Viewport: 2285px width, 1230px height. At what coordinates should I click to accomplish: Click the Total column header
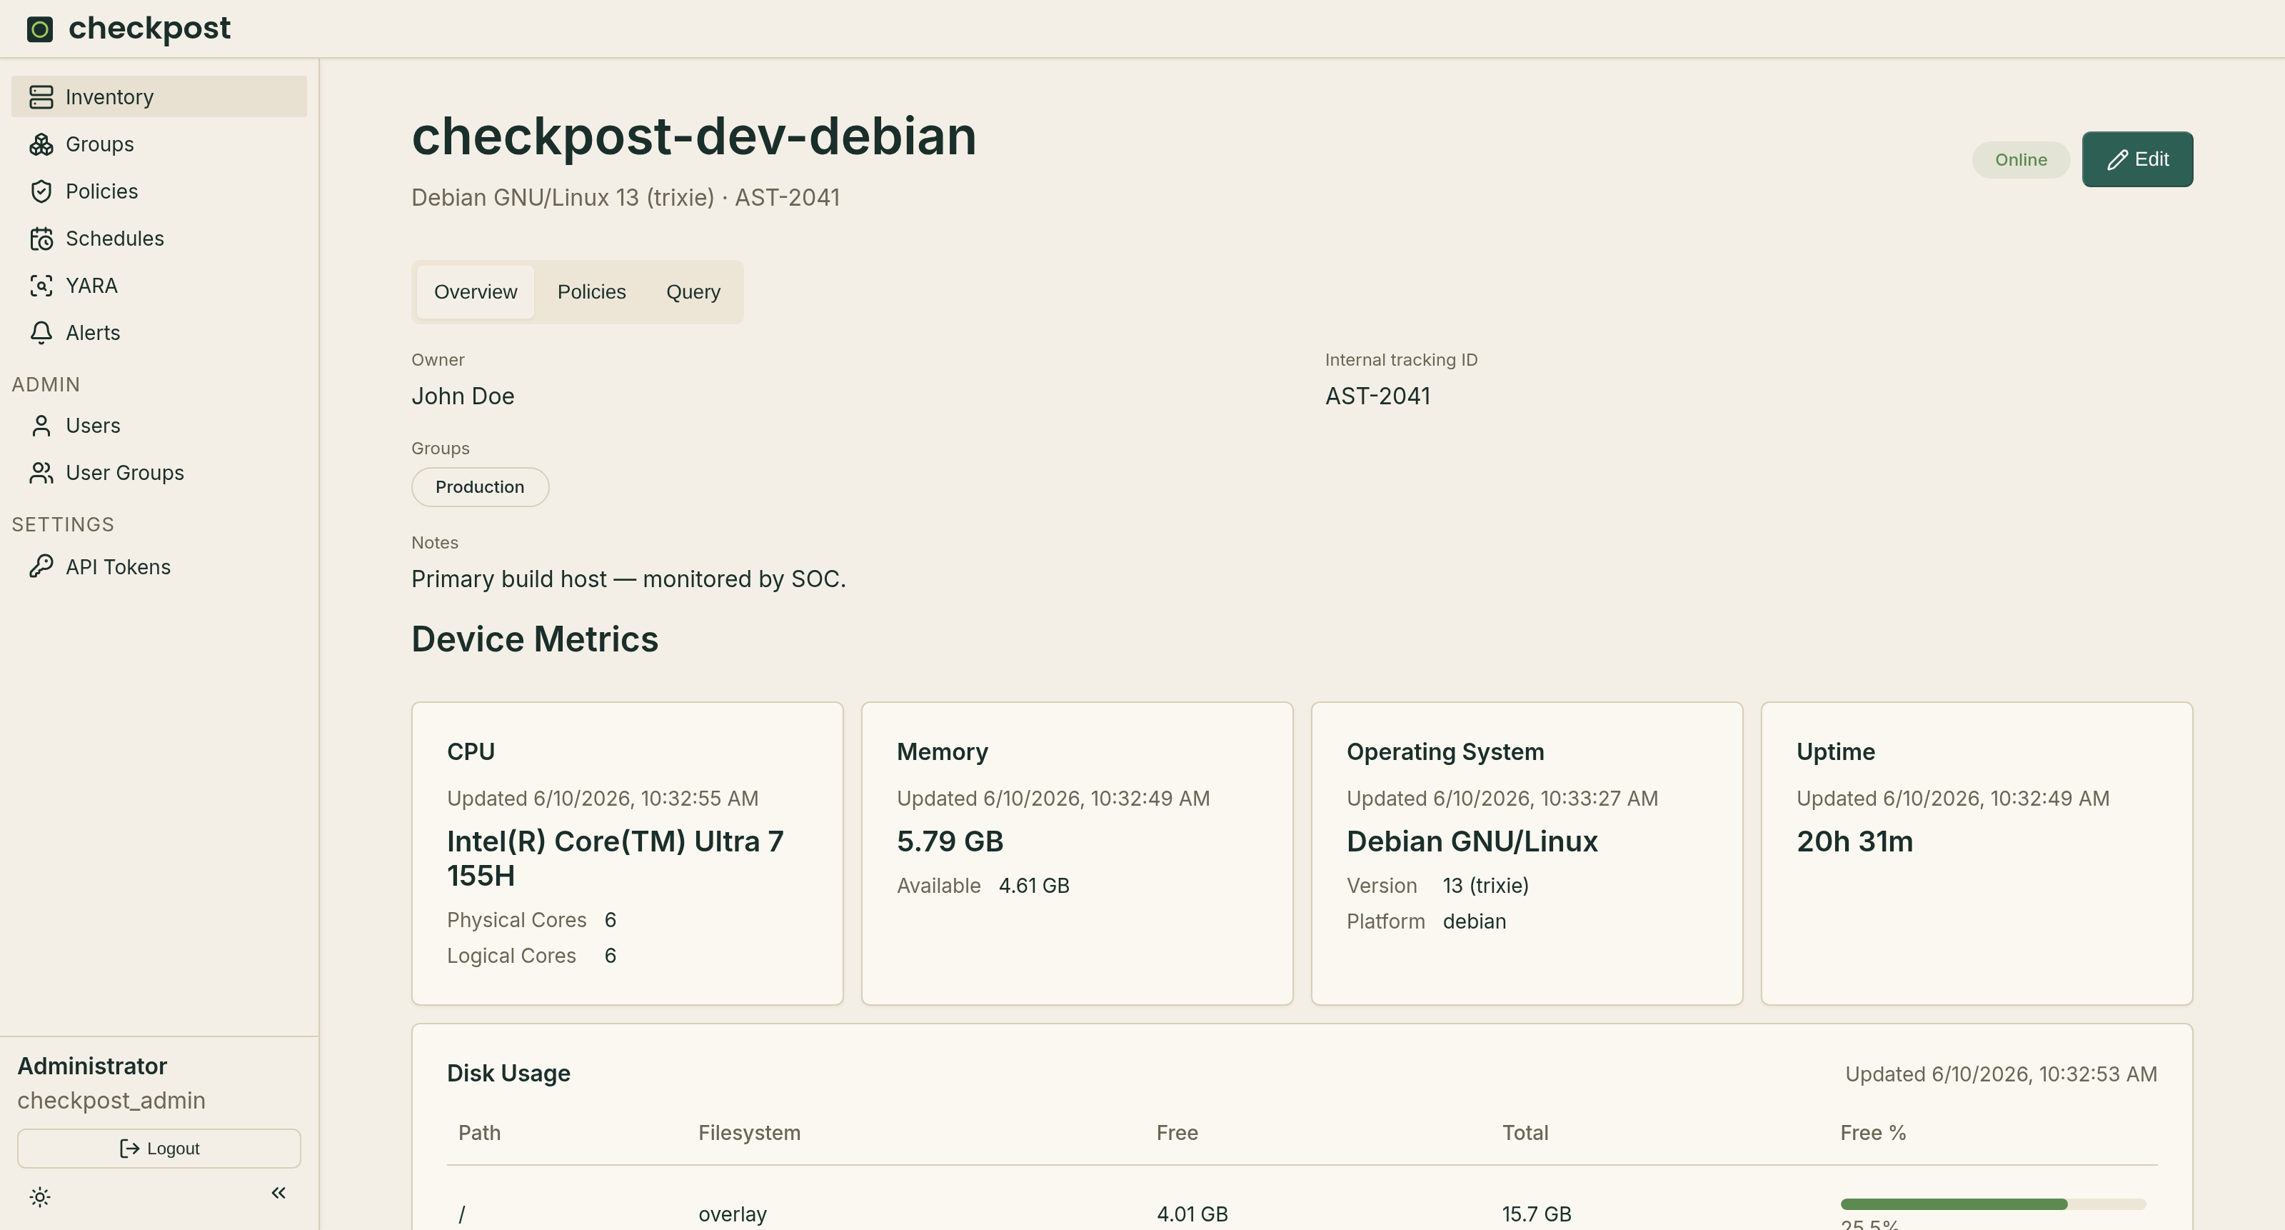(1525, 1132)
